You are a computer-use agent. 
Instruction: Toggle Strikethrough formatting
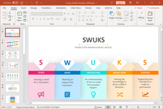48,19
